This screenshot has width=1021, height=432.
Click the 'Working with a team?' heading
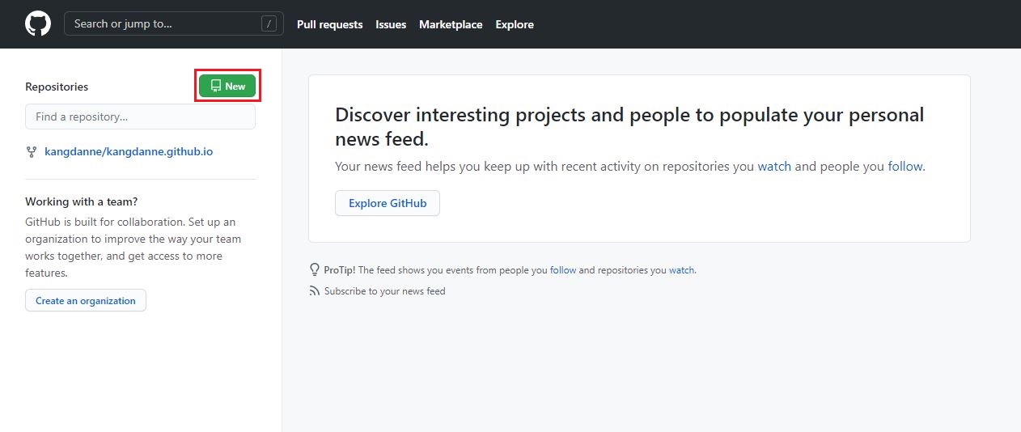coord(82,201)
